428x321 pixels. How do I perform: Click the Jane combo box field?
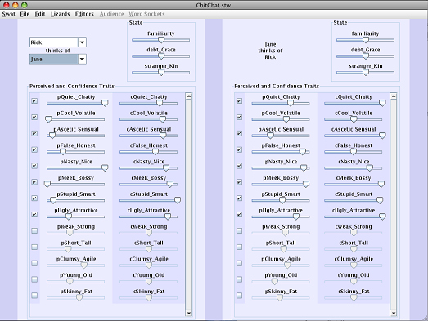pos(54,59)
